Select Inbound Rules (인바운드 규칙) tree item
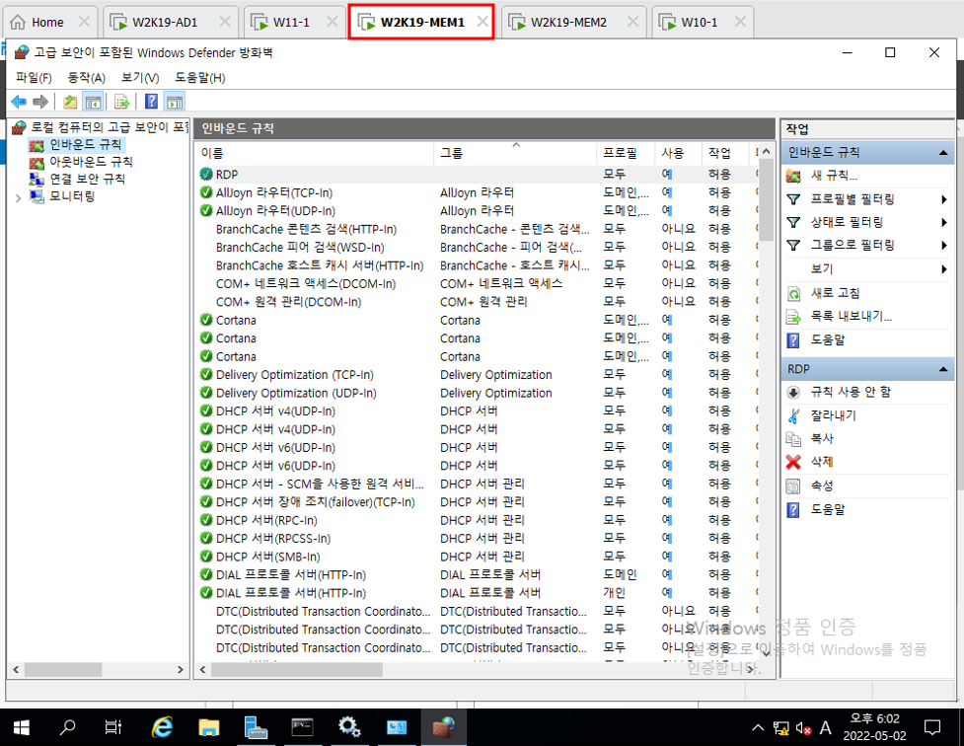The image size is (964, 746). pos(86,144)
